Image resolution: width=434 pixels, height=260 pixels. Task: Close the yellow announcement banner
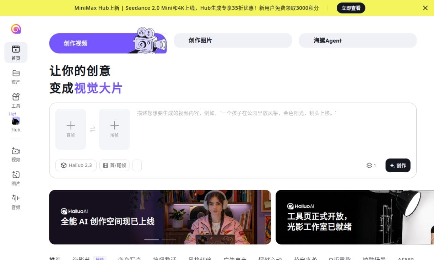pyautogui.click(x=425, y=8)
